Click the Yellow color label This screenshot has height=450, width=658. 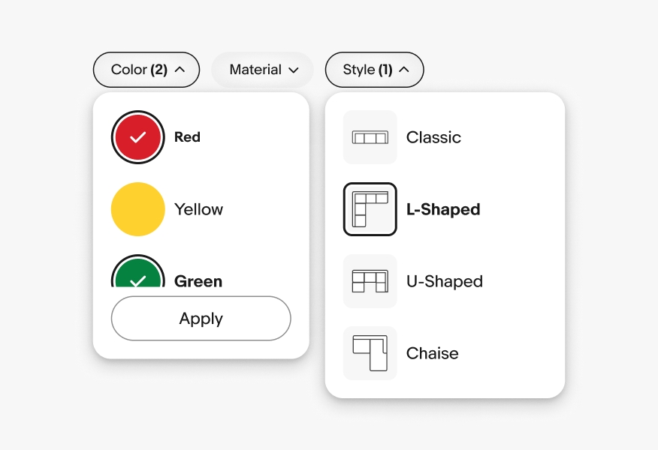[198, 209]
